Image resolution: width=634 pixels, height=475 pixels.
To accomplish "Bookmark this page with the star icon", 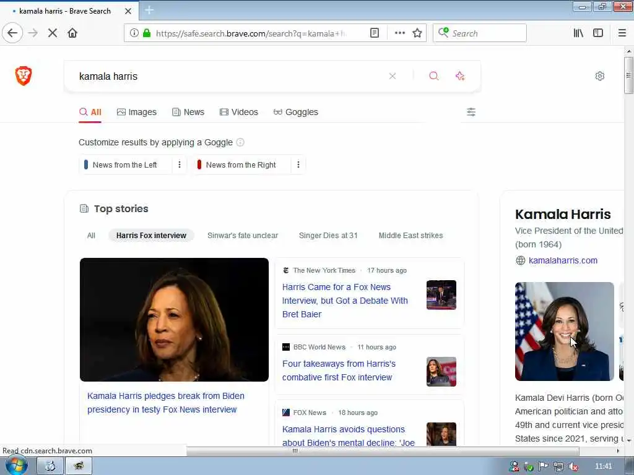I will click(x=417, y=33).
